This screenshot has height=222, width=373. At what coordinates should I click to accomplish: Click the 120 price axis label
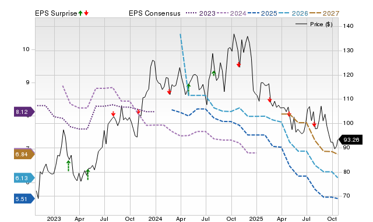348,75
